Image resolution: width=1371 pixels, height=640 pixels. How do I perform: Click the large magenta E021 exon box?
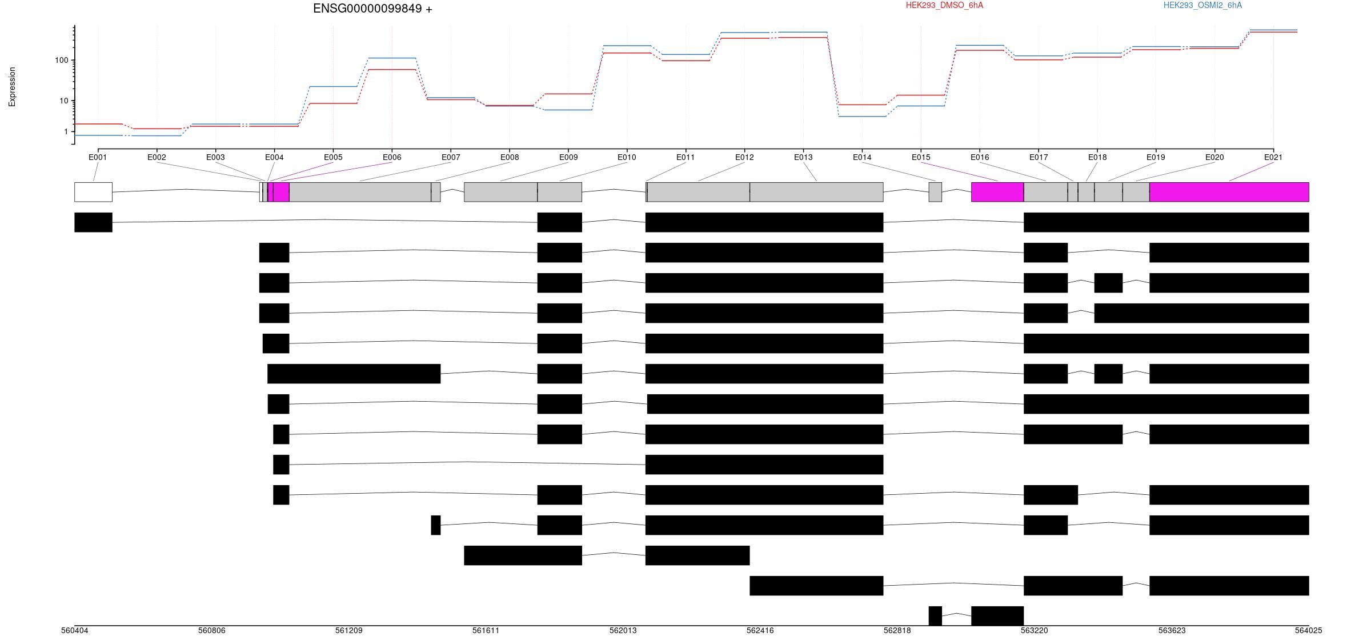pos(1229,192)
